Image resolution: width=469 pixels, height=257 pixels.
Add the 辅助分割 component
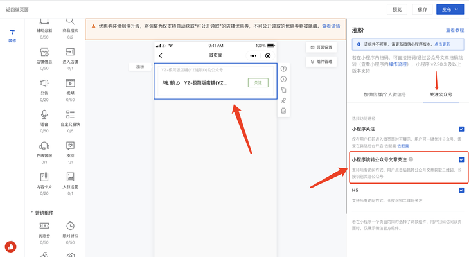click(44, 26)
